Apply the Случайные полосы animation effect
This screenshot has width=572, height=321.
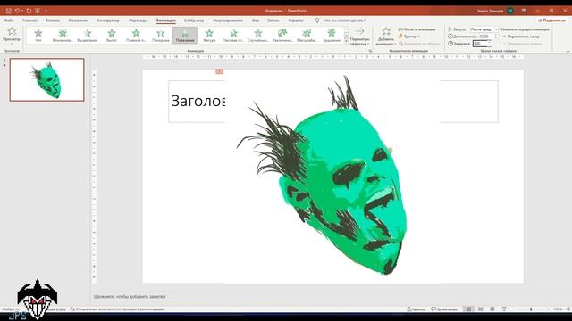(258, 36)
